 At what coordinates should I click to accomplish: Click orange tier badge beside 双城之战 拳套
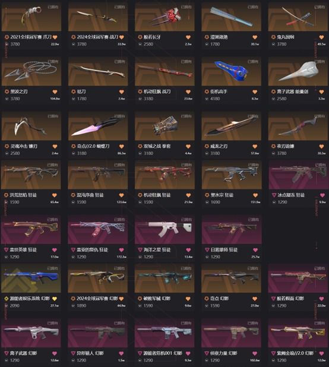pyautogui.click(x=140, y=146)
